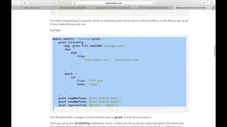
Task: Reload the page with the refresh icon
Action: tap(153, 3)
